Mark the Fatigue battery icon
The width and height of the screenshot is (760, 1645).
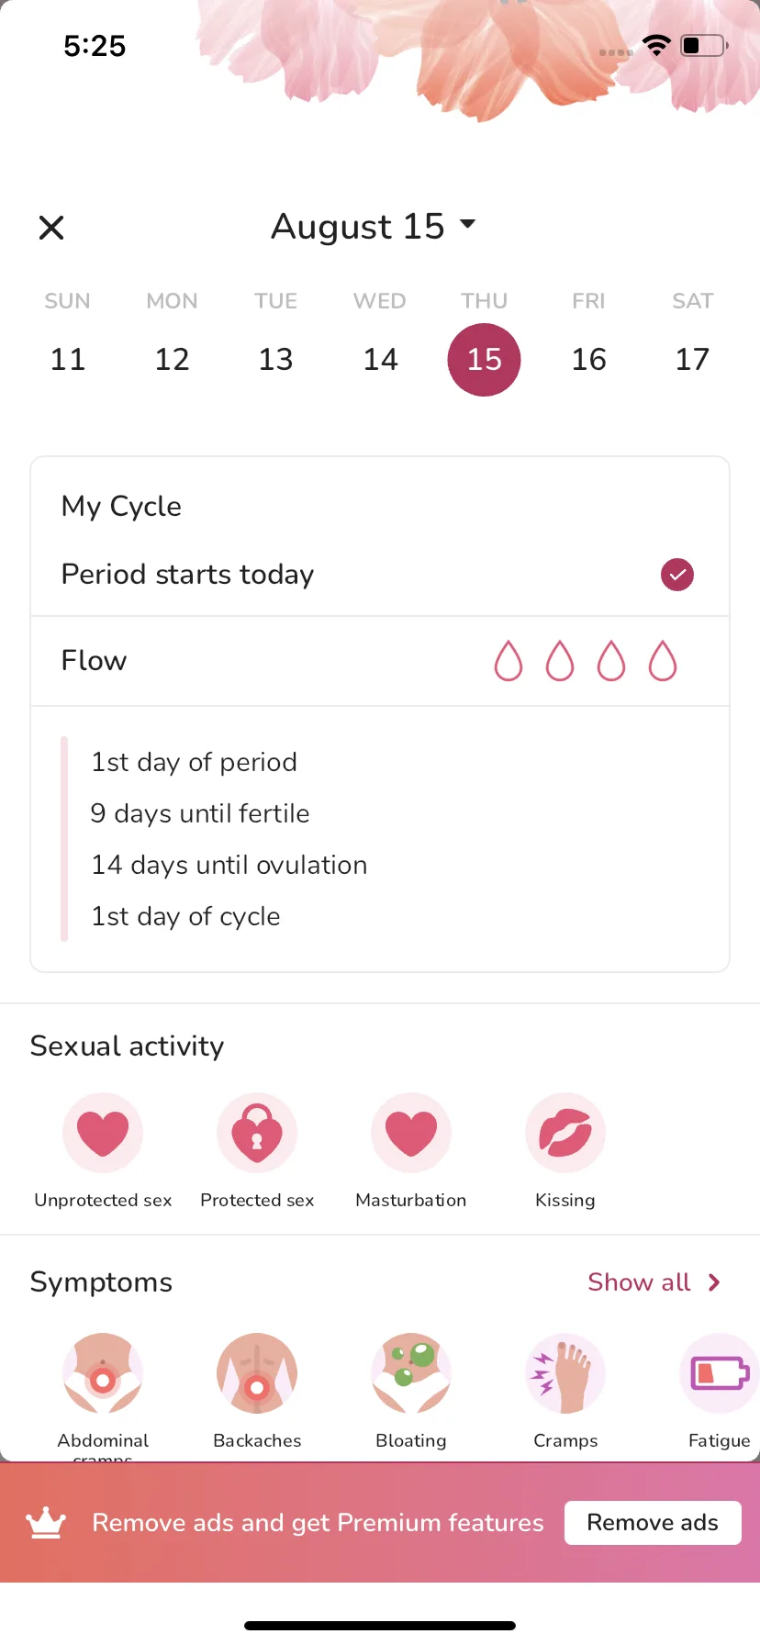720,1373
